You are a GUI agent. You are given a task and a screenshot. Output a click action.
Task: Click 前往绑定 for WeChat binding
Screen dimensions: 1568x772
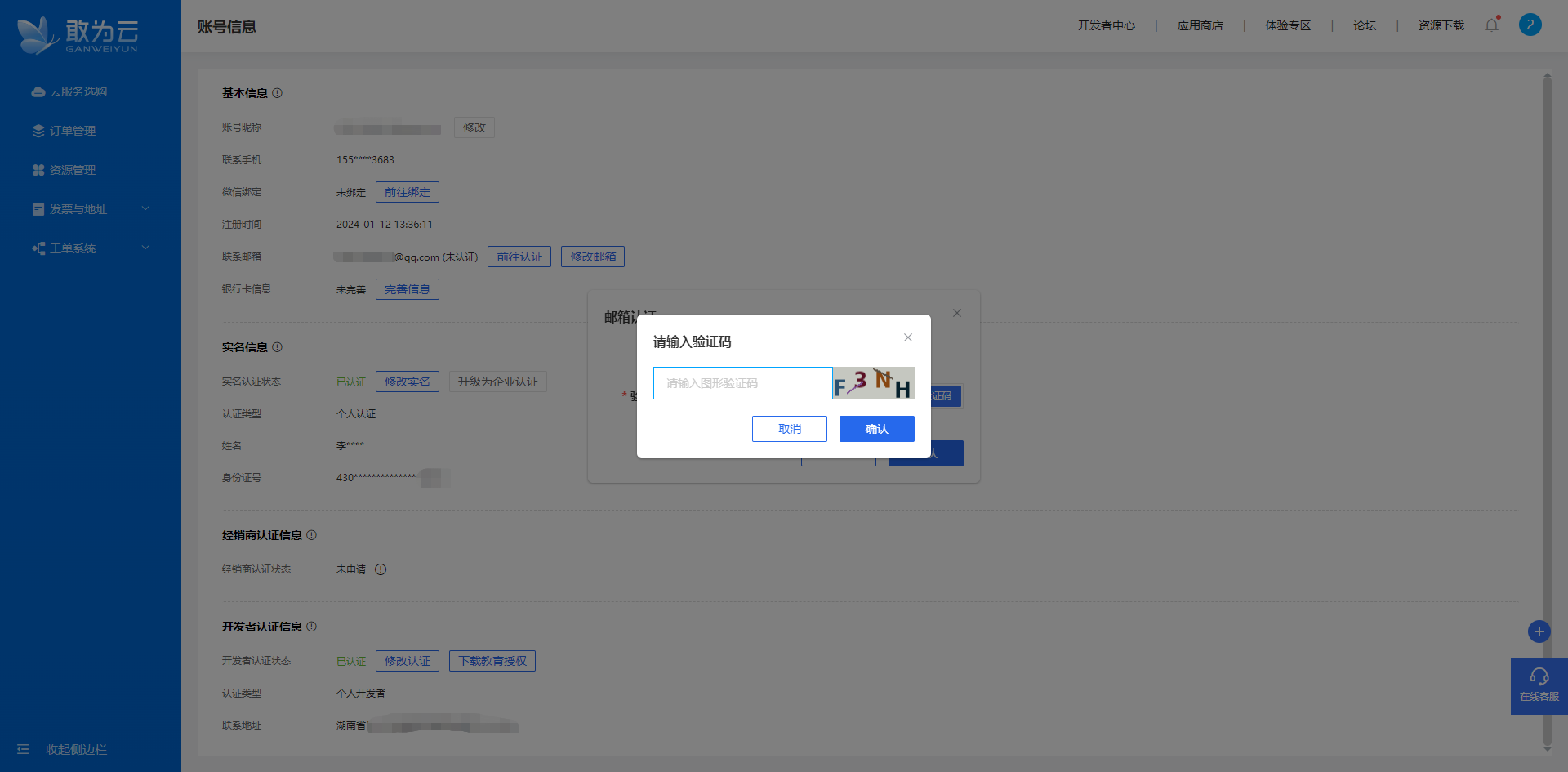point(408,192)
